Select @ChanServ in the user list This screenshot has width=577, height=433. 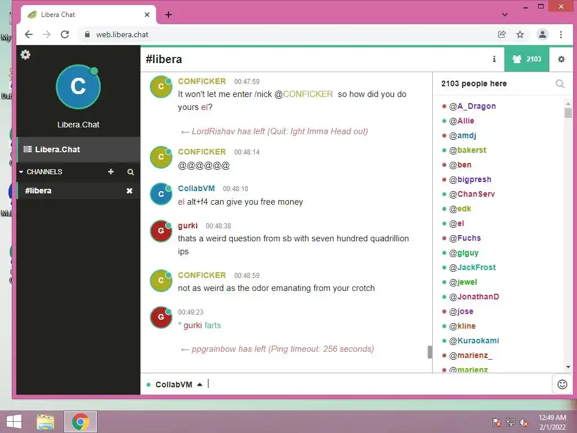click(472, 194)
